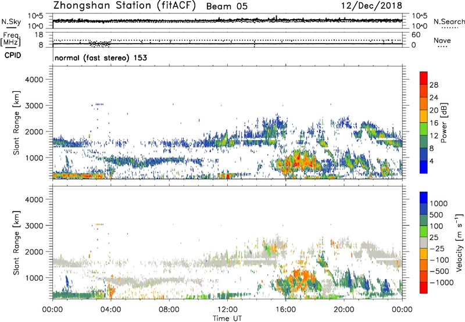Click the '18' frequency axis tick
This screenshot has width=465, height=322.
pyautogui.click(x=39, y=35)
